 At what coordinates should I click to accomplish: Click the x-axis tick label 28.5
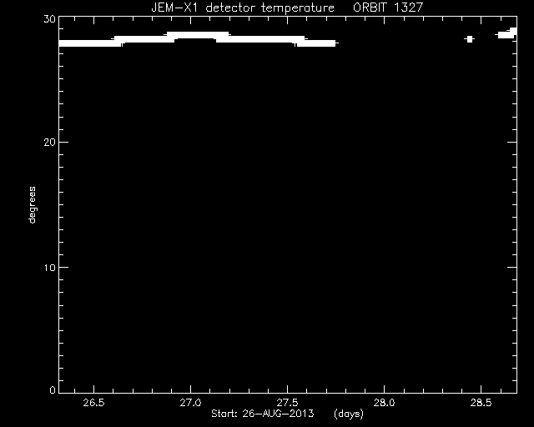(x=481, y=403)
